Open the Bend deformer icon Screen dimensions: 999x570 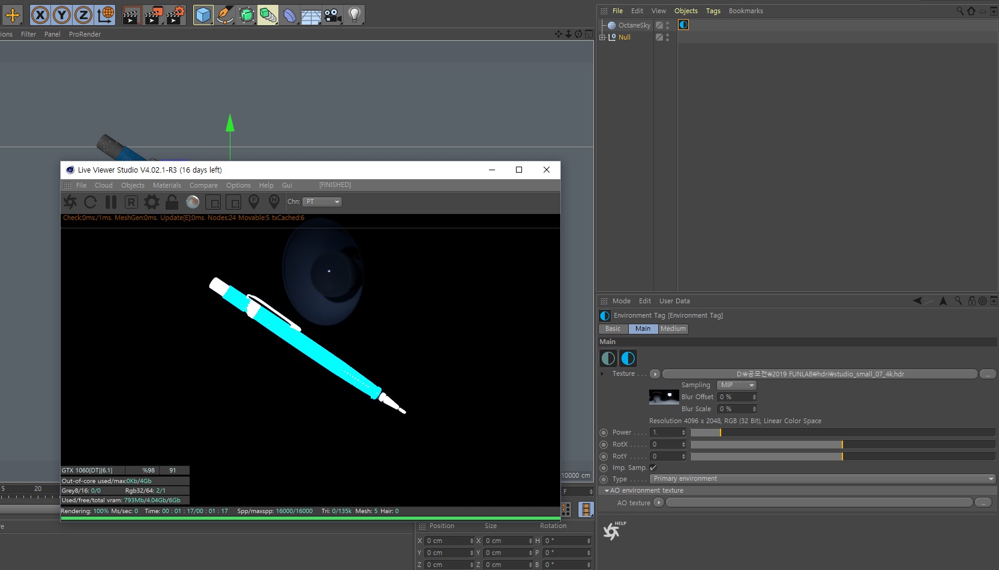coord(290,15)
